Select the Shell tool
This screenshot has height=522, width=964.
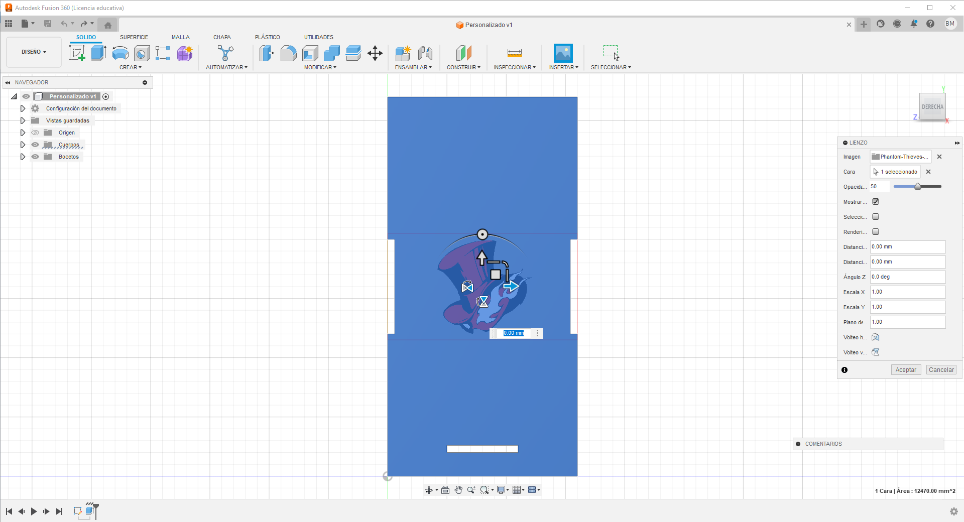pyautogui.click(x=310, y=53)
